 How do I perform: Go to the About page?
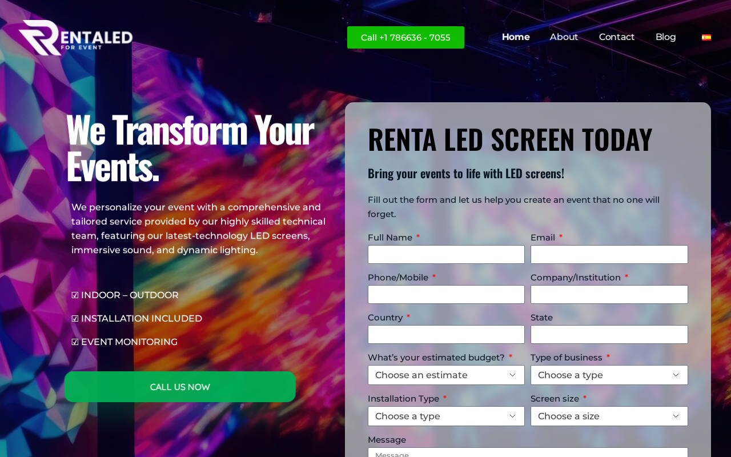(564, 37)
